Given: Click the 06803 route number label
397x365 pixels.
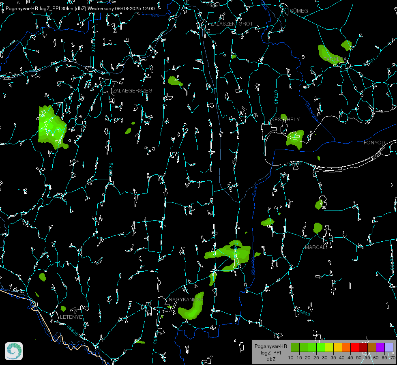Looking at the screenshot, I should (x=304, y=313).
